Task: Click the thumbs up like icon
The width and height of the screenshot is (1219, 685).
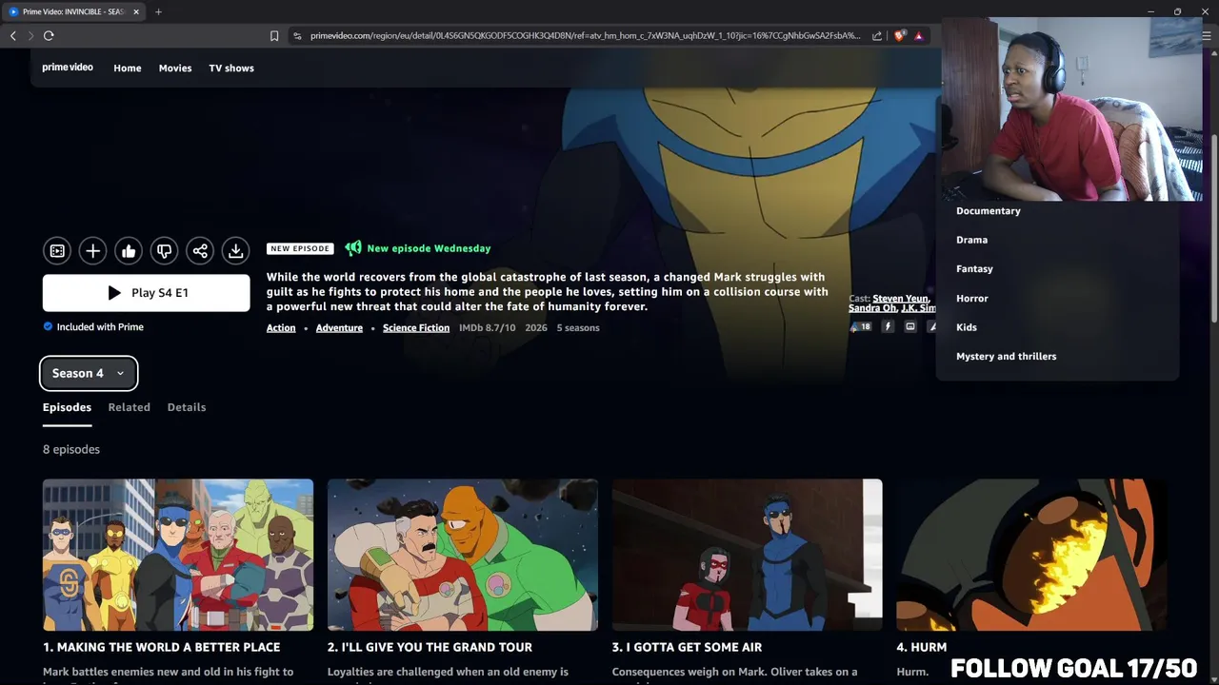Action: [129, 251]
